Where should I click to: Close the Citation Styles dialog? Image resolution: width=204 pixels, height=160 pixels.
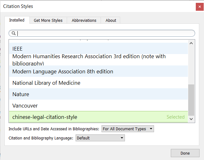click(200, 7)
